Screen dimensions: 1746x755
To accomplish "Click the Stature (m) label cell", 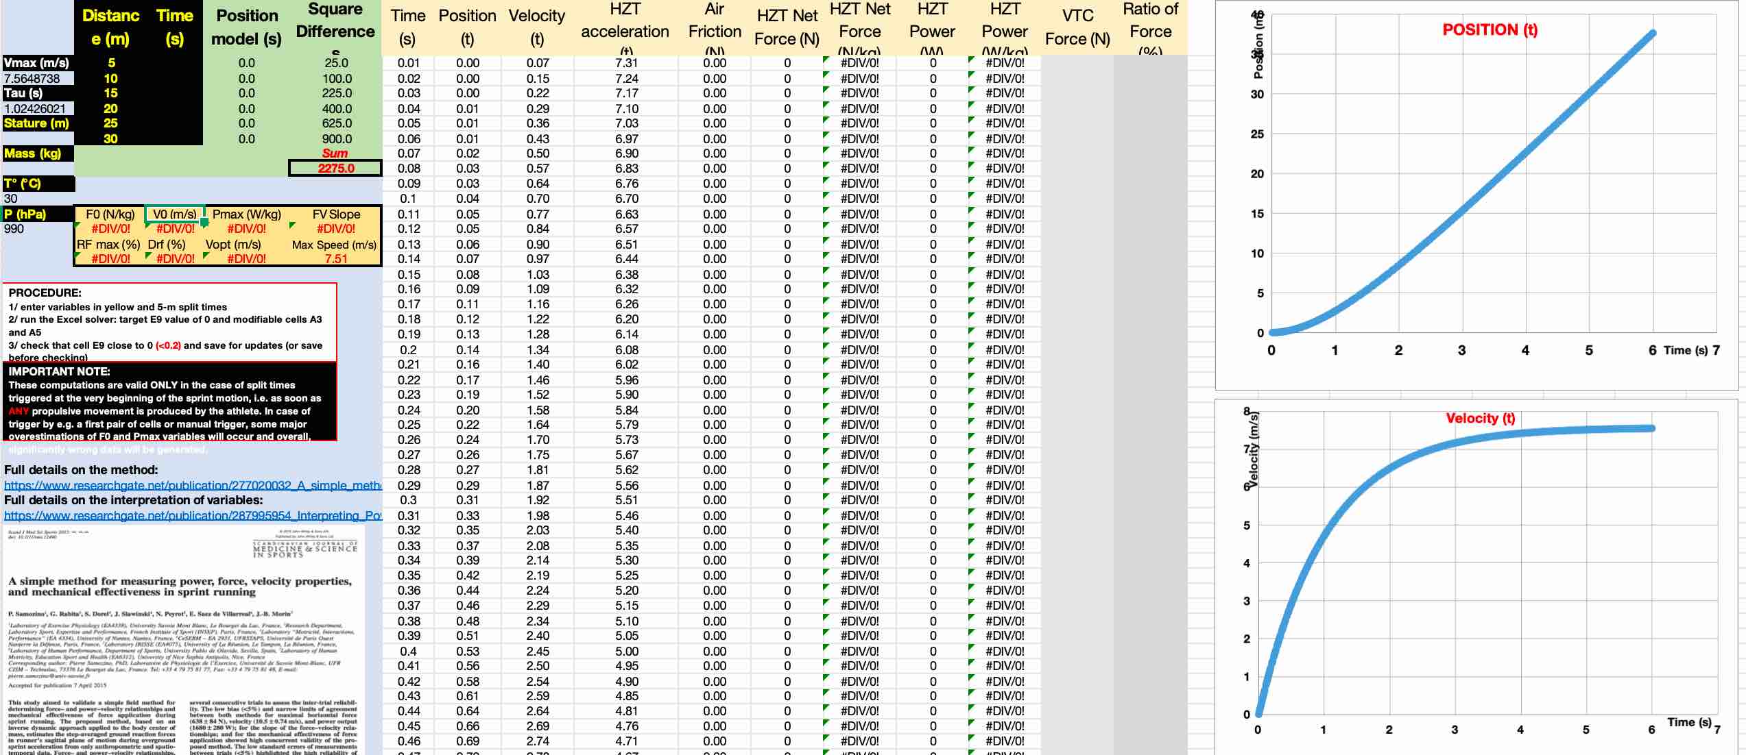I will point(37,123).
